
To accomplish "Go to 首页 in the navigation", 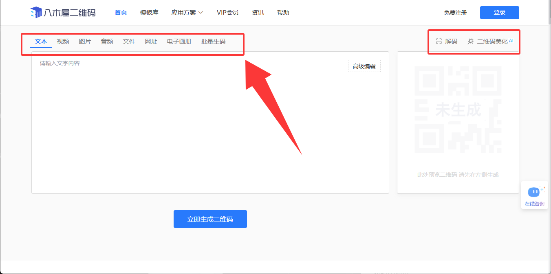I will click(121, 13).
